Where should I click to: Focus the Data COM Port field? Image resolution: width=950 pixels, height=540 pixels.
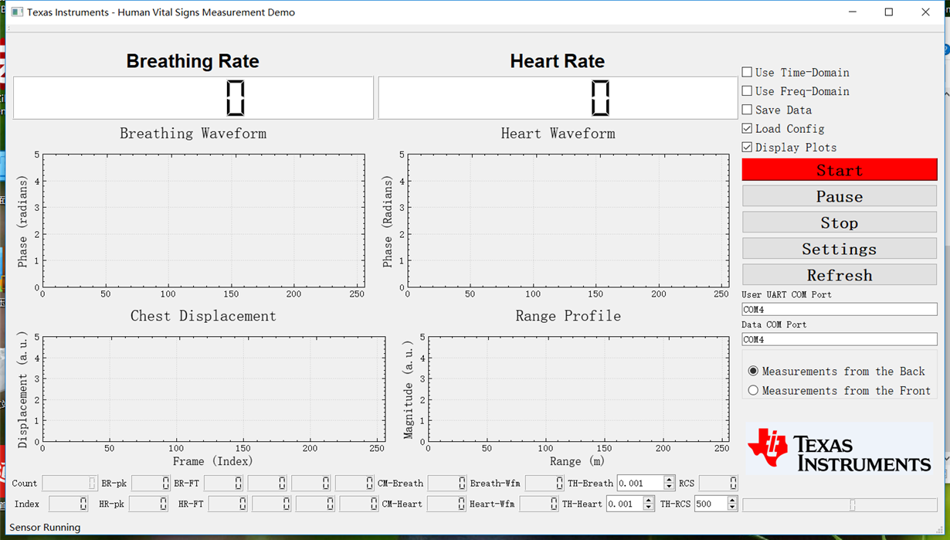tap(840, 339)
